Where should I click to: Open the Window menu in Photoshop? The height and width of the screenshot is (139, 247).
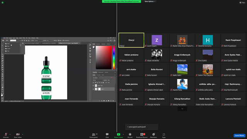point(33,38)
